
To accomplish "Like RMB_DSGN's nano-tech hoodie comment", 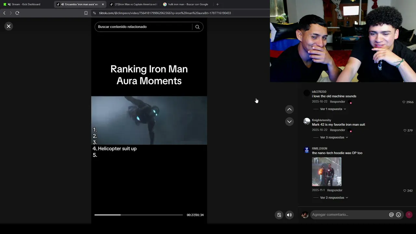I will 405,191.
